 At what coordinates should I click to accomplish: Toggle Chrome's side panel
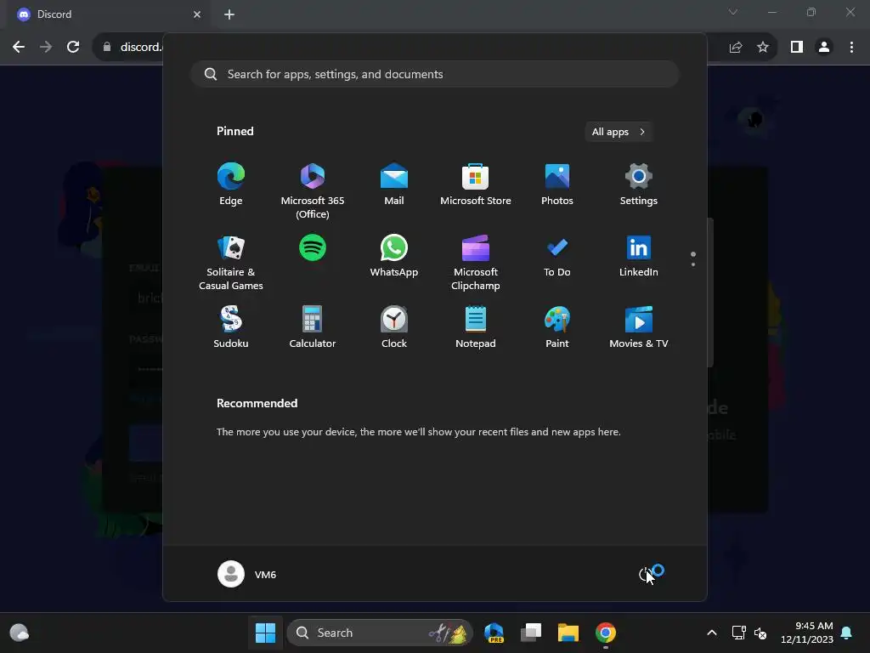coord(797,48)
